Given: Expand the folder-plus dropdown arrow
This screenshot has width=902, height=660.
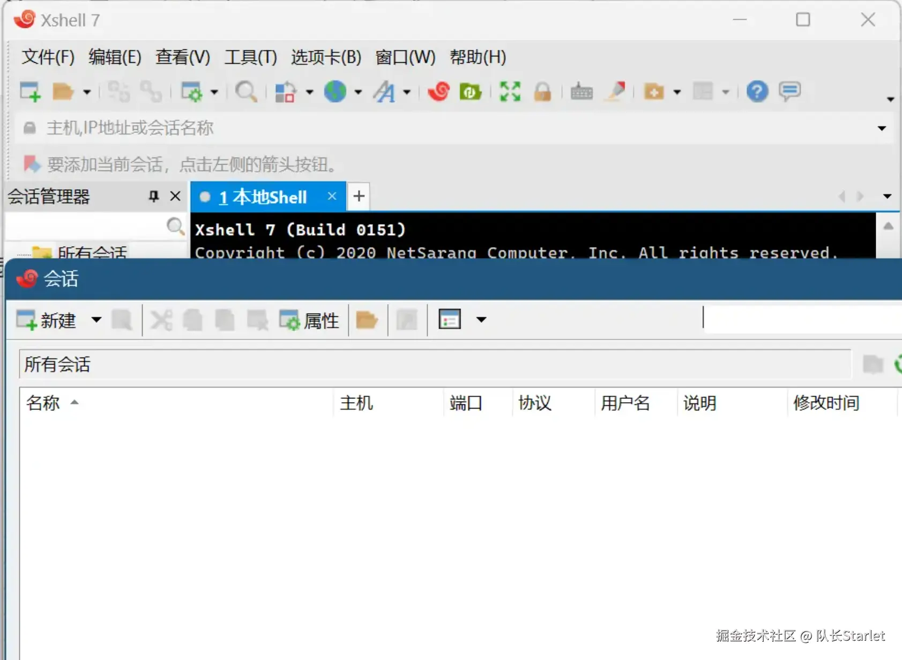Looking at the screenshot, I should point(677,92).
